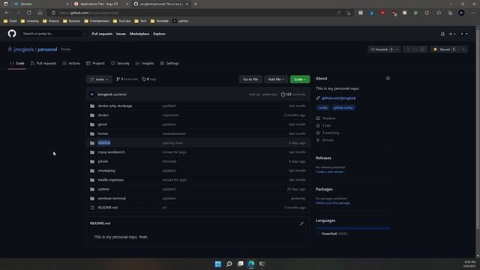
Task: Click the Unwatch button
Action: point(381,49)
